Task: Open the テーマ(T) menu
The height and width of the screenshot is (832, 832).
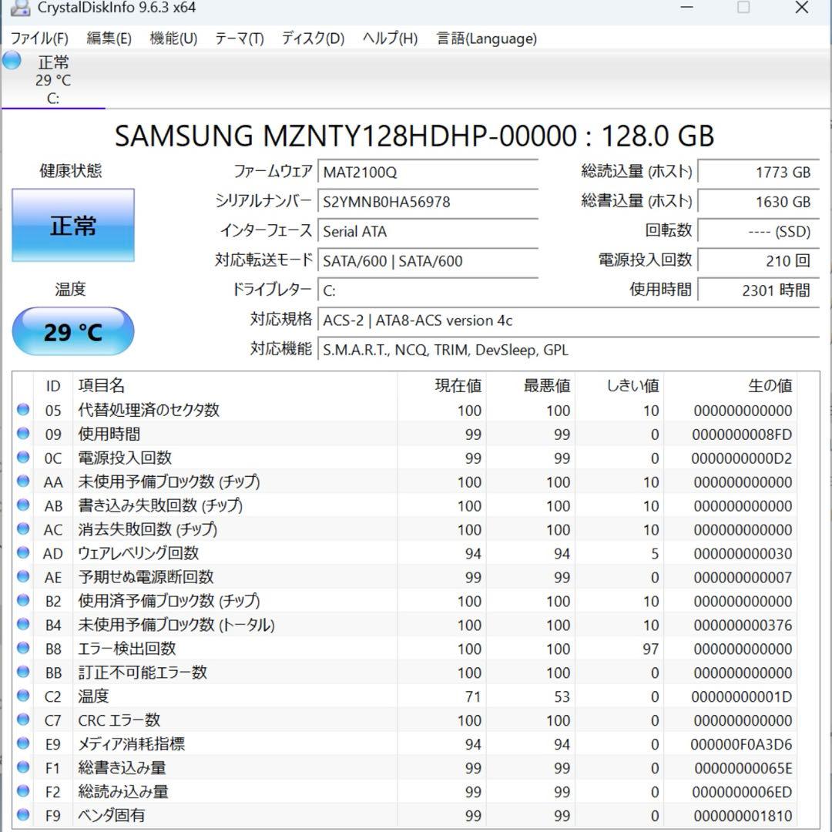Action: click(239, 39)
